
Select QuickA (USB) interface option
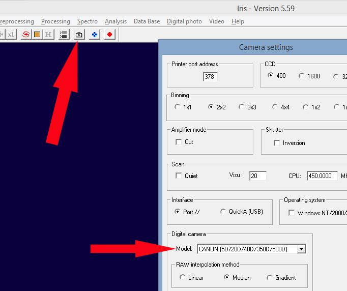(223, 212)
